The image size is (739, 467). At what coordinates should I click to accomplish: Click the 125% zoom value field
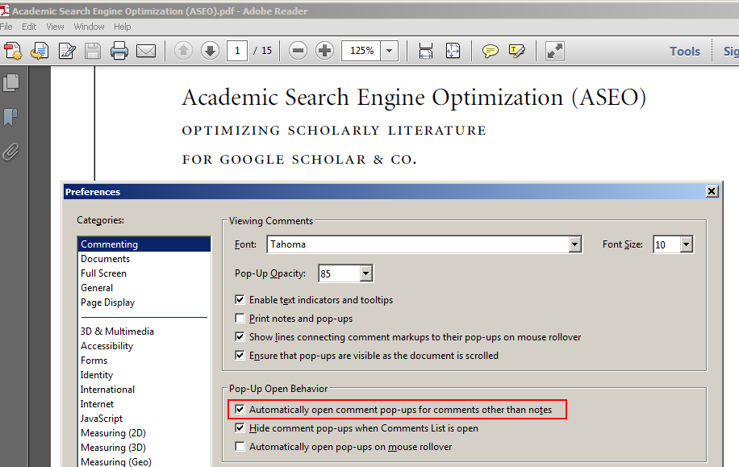[x=361, y=51]
